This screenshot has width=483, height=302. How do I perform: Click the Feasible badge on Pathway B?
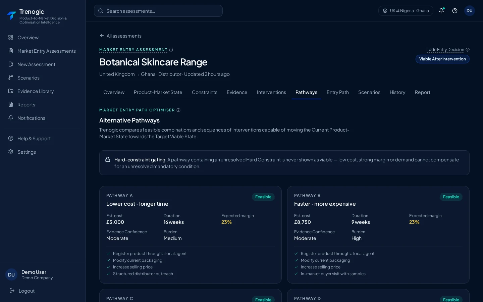(x=451, y=197)
